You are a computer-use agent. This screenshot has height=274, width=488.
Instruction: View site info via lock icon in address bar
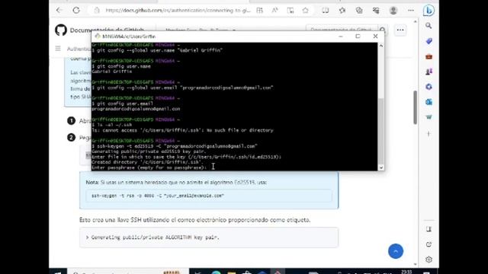pyautogui.click(x=97, y=10)
